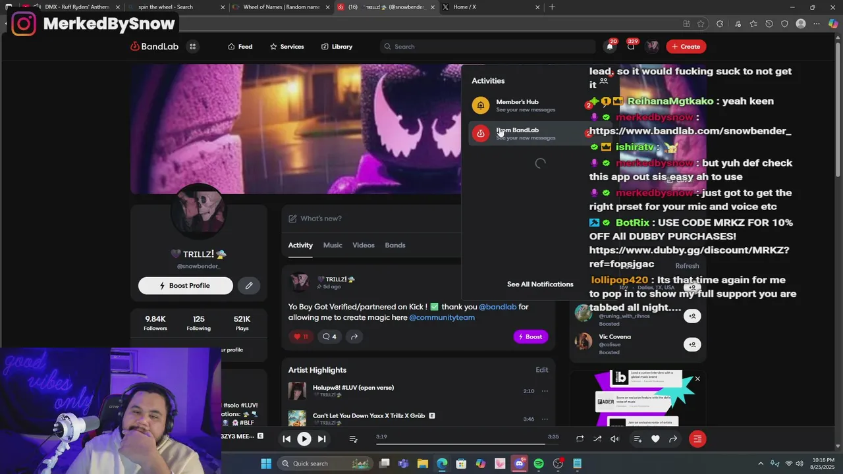Open Discord from the taskbar
843x474 pixels.
tap(519, 463)
